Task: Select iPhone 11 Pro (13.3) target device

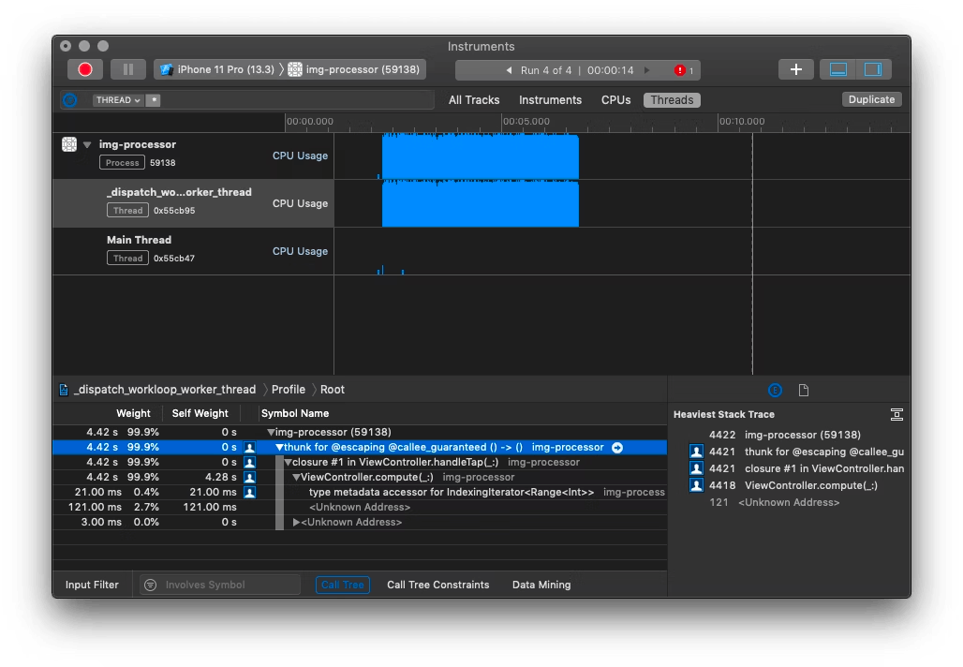Action: click(217, 69)
